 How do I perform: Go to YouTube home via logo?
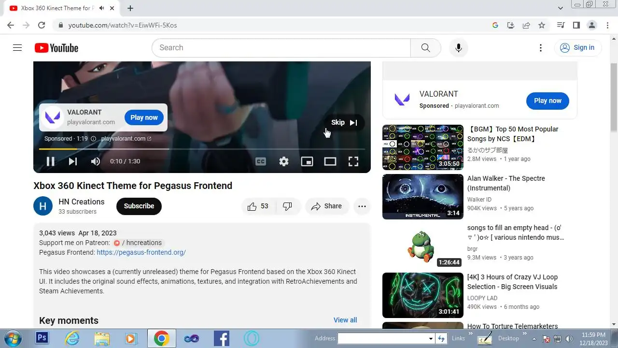click(56, 48)
